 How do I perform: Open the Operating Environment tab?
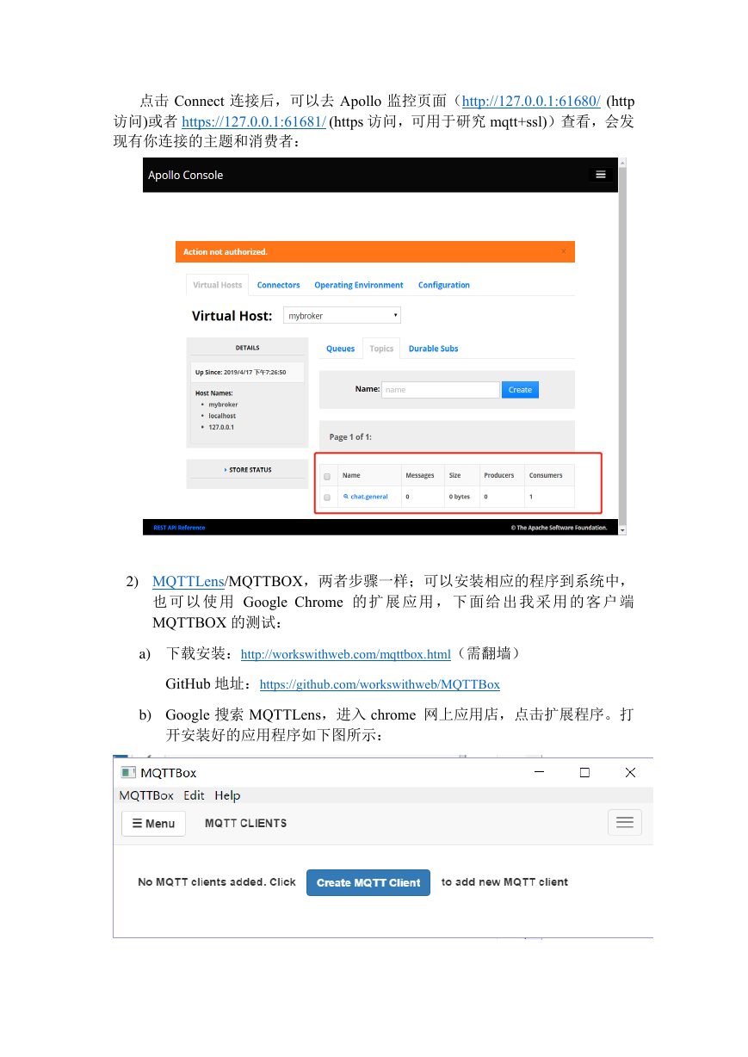(358, 285)
